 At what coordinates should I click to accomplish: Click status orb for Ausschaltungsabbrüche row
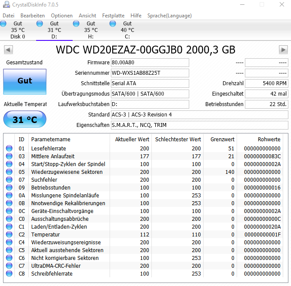9,219
